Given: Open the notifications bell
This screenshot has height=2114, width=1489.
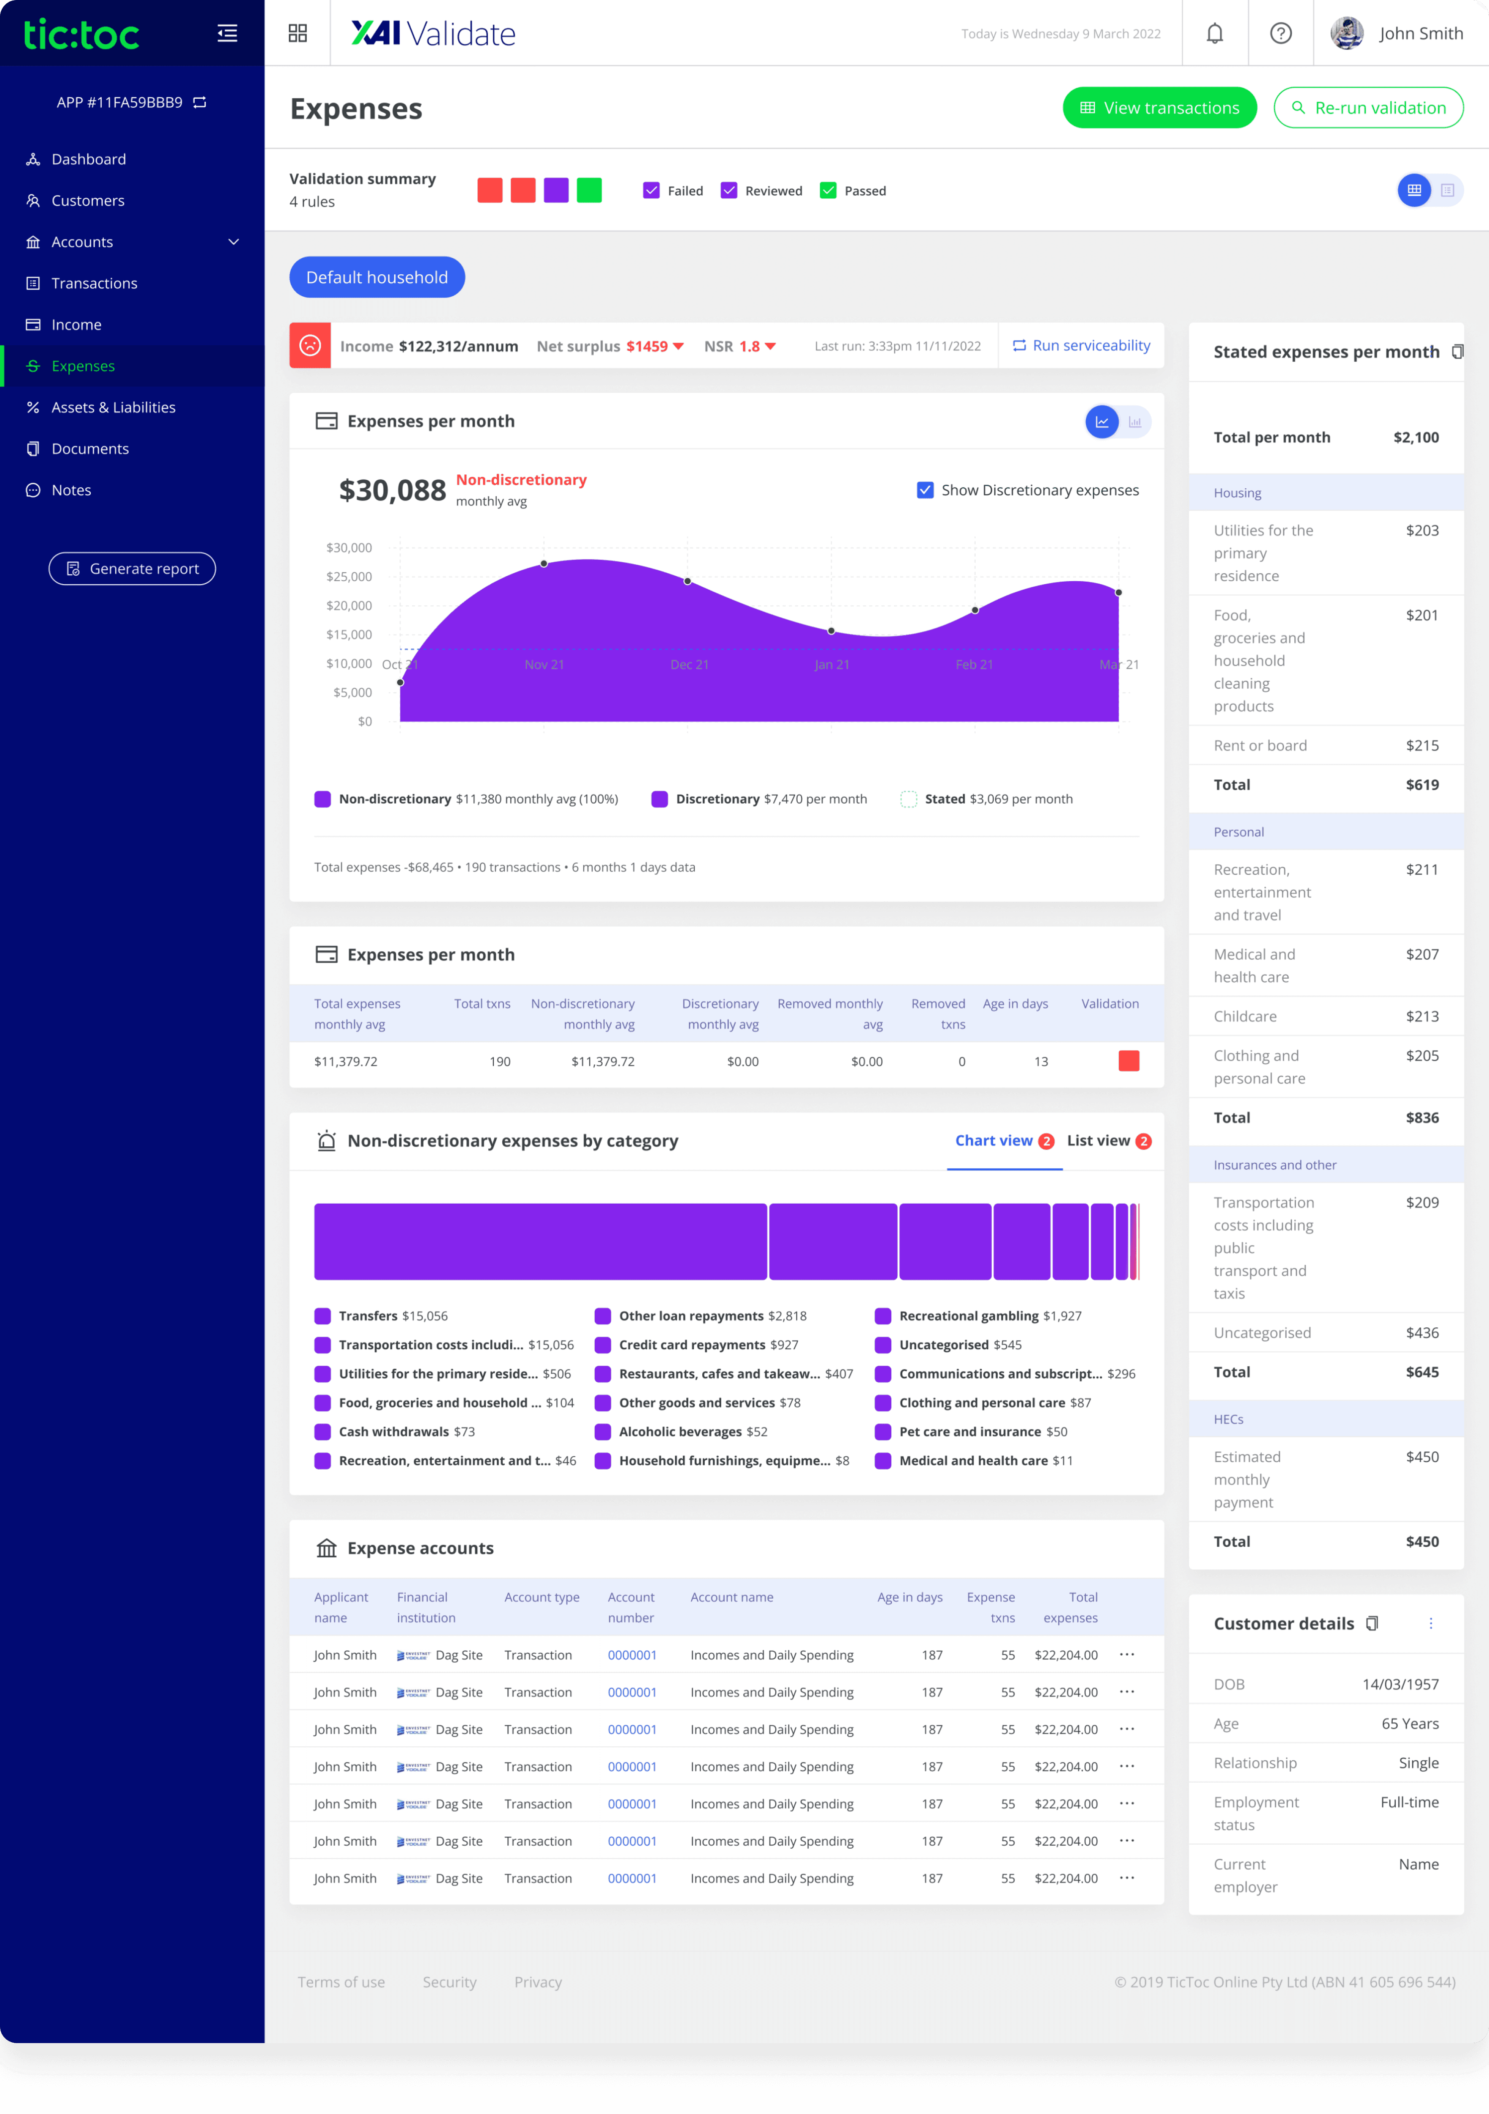Looking at the screenshot, I should pyautogui.click(x=1215, y=33).
